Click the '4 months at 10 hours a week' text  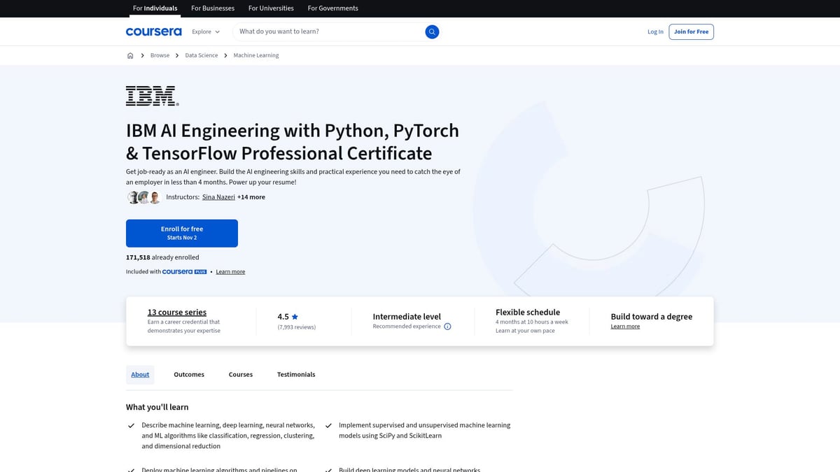click(532, 322)
